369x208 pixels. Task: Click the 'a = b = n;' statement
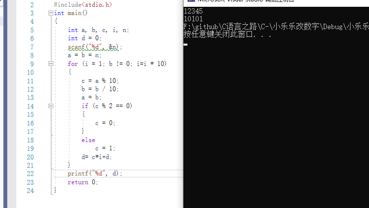click(84, 55)
